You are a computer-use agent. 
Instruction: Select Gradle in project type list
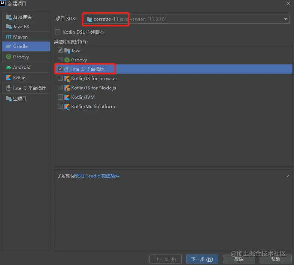point(26,46)
